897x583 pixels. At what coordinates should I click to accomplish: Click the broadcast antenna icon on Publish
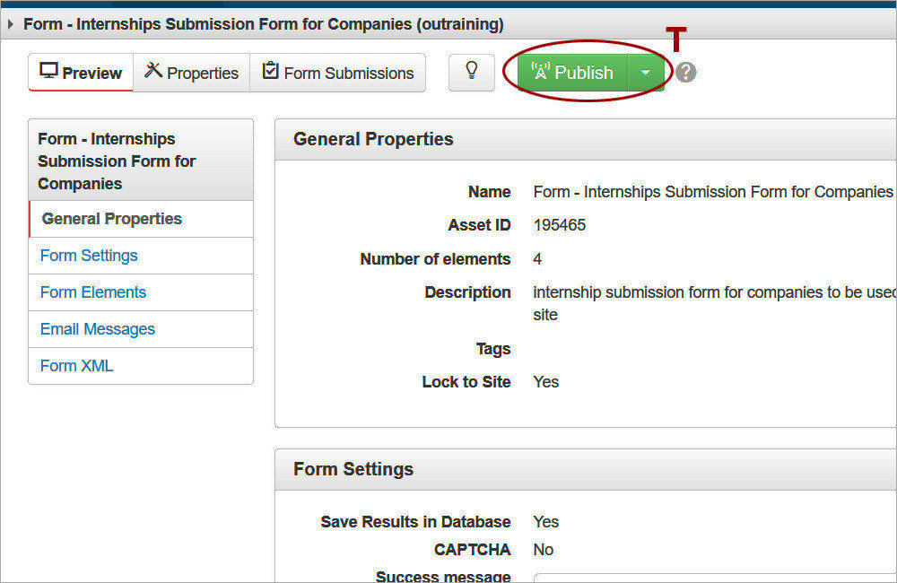click(540, 72)
